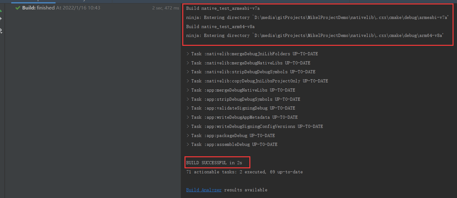Expand the ":nativelib:mergeDebugJniLibFolders" task row
The height and width of the screenshot is (198, 457).
(x=187, y=54)
